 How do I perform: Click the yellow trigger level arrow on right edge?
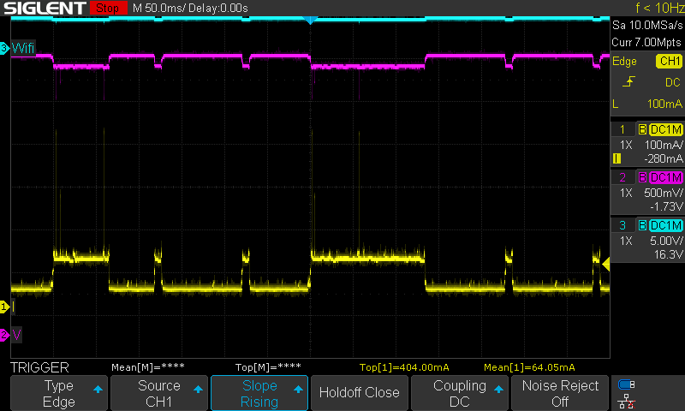click(x=606, y=265)
